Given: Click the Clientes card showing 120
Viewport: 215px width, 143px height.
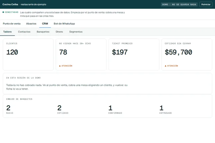Looking at the screenshot, I should click(x=28, y=54).
